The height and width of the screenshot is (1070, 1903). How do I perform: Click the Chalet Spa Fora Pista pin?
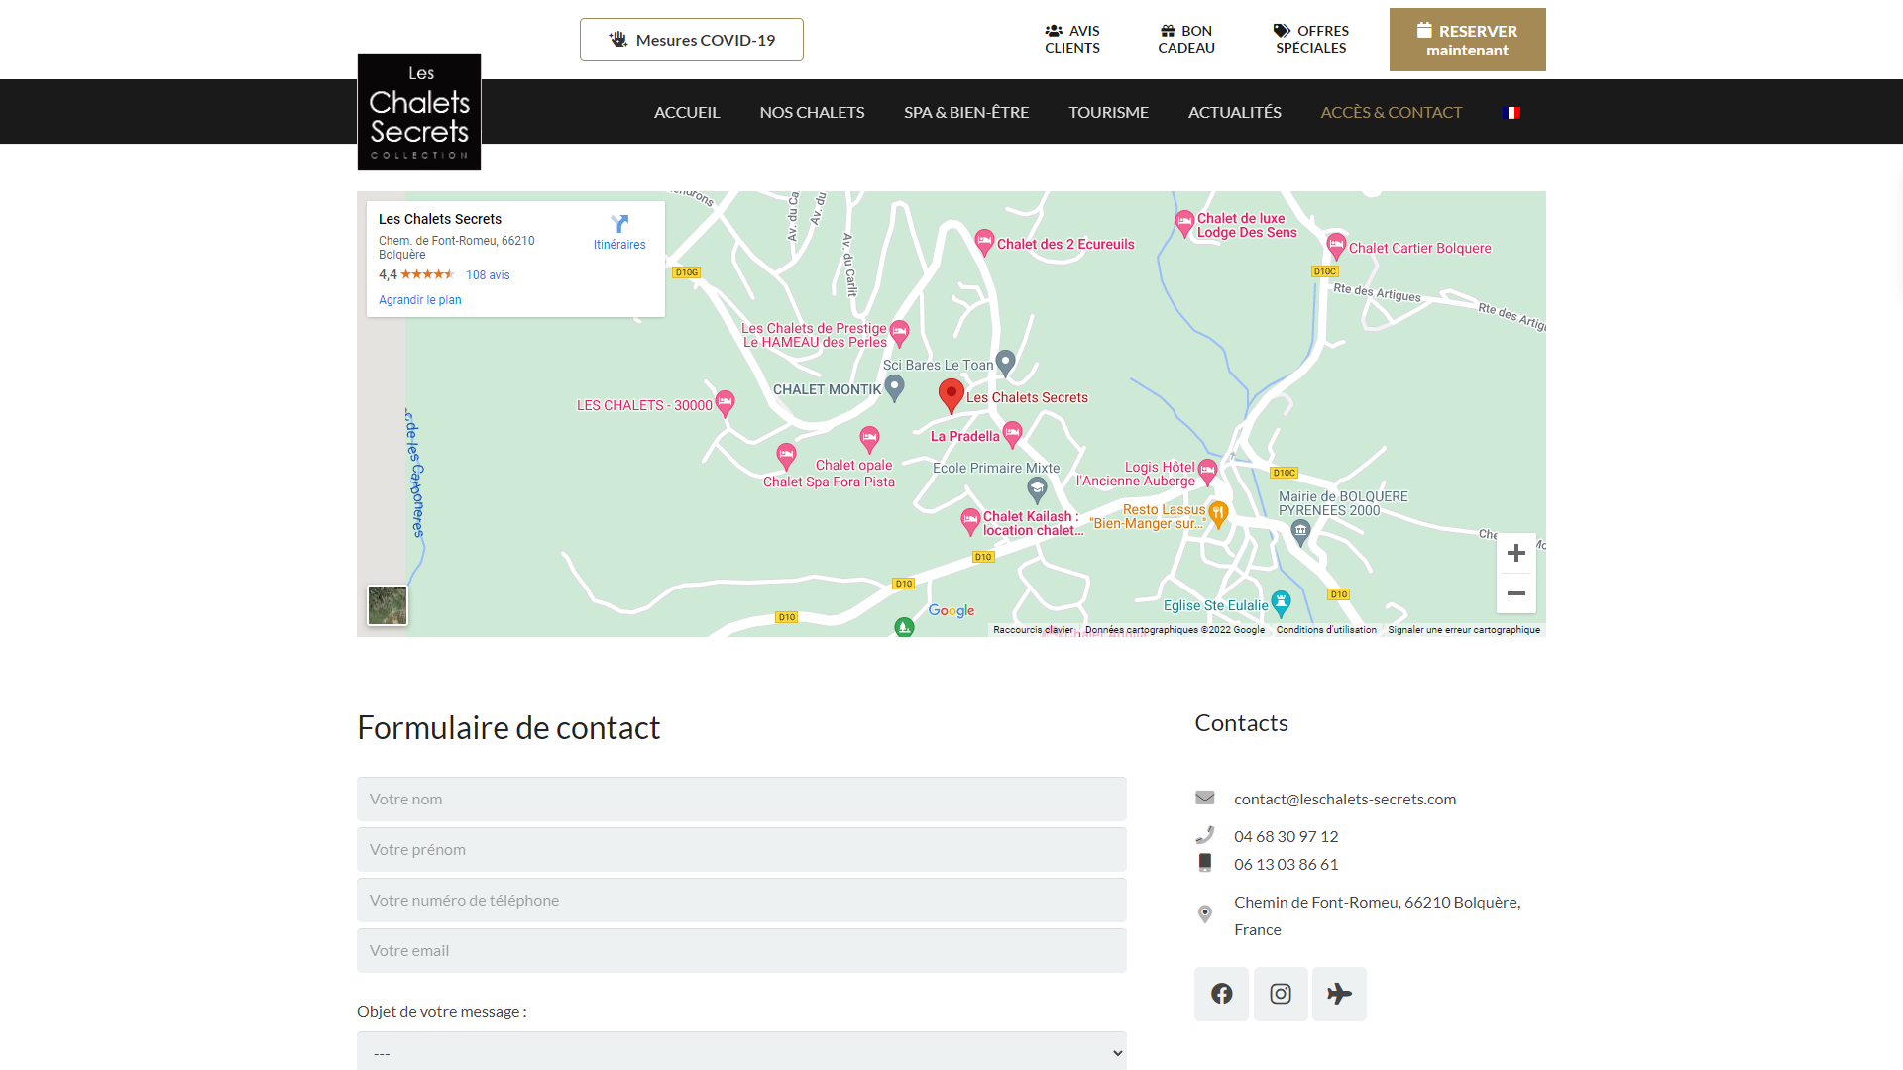(x=786, y=455)
